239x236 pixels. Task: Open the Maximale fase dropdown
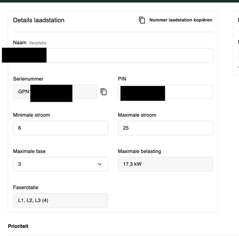coord(61,164)
